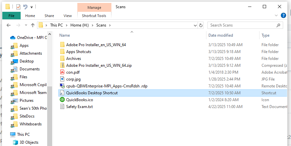
Task: Click the Remote Desktop type cell
Action: pyautogui.click(x=274, y=86)
